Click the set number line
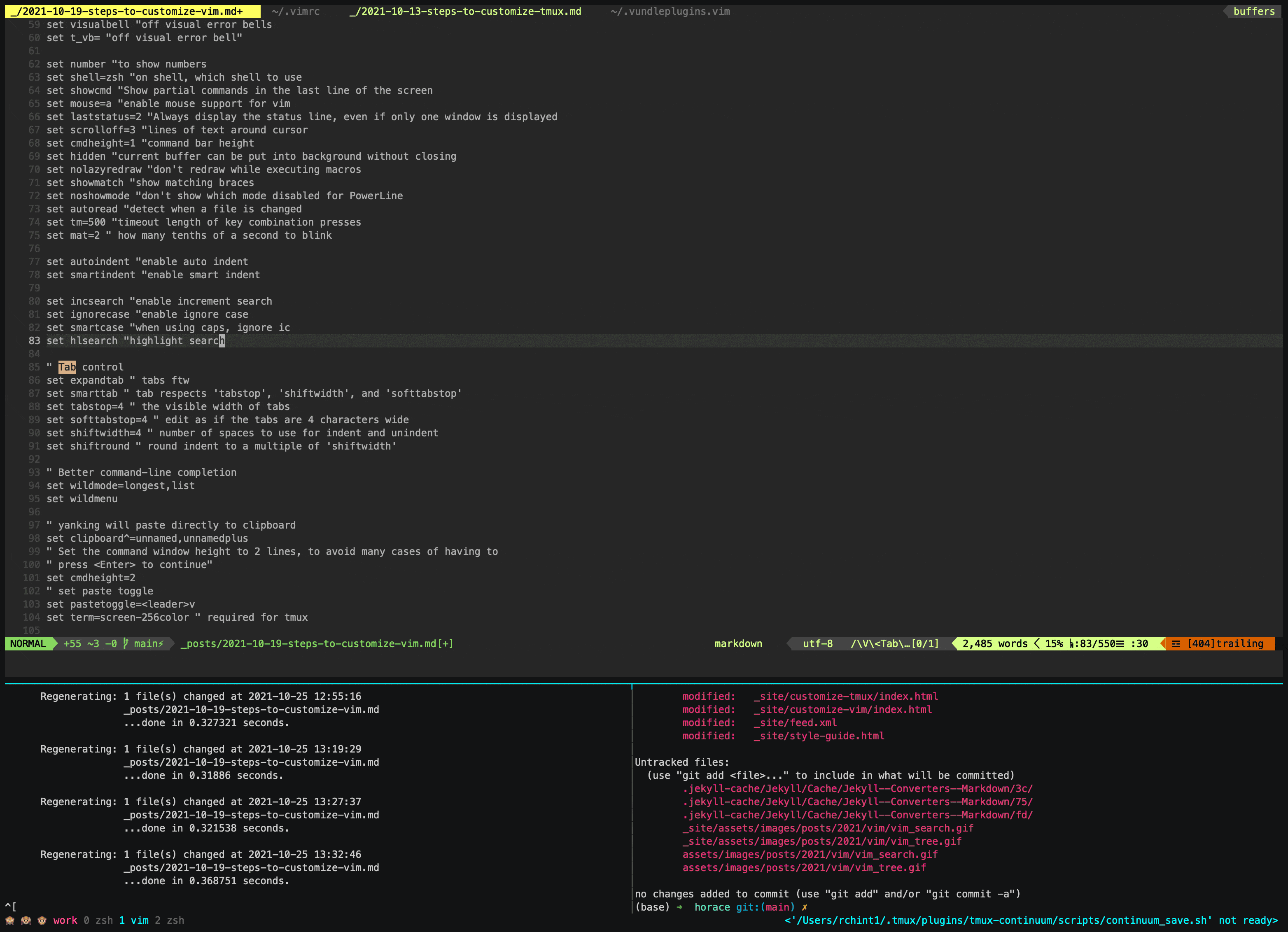 click(127, 64)
